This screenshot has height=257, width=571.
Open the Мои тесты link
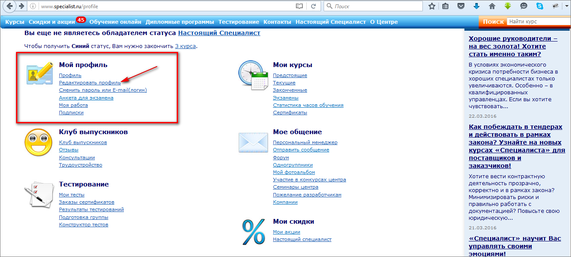pos(71,195)
